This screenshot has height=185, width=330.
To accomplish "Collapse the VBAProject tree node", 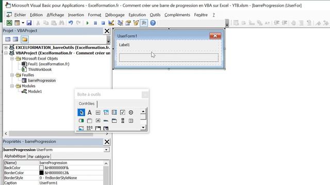I will tap(6, 53).
